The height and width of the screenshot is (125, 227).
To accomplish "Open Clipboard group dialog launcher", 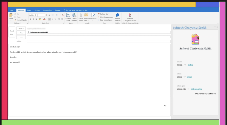I will coord(27,23).
